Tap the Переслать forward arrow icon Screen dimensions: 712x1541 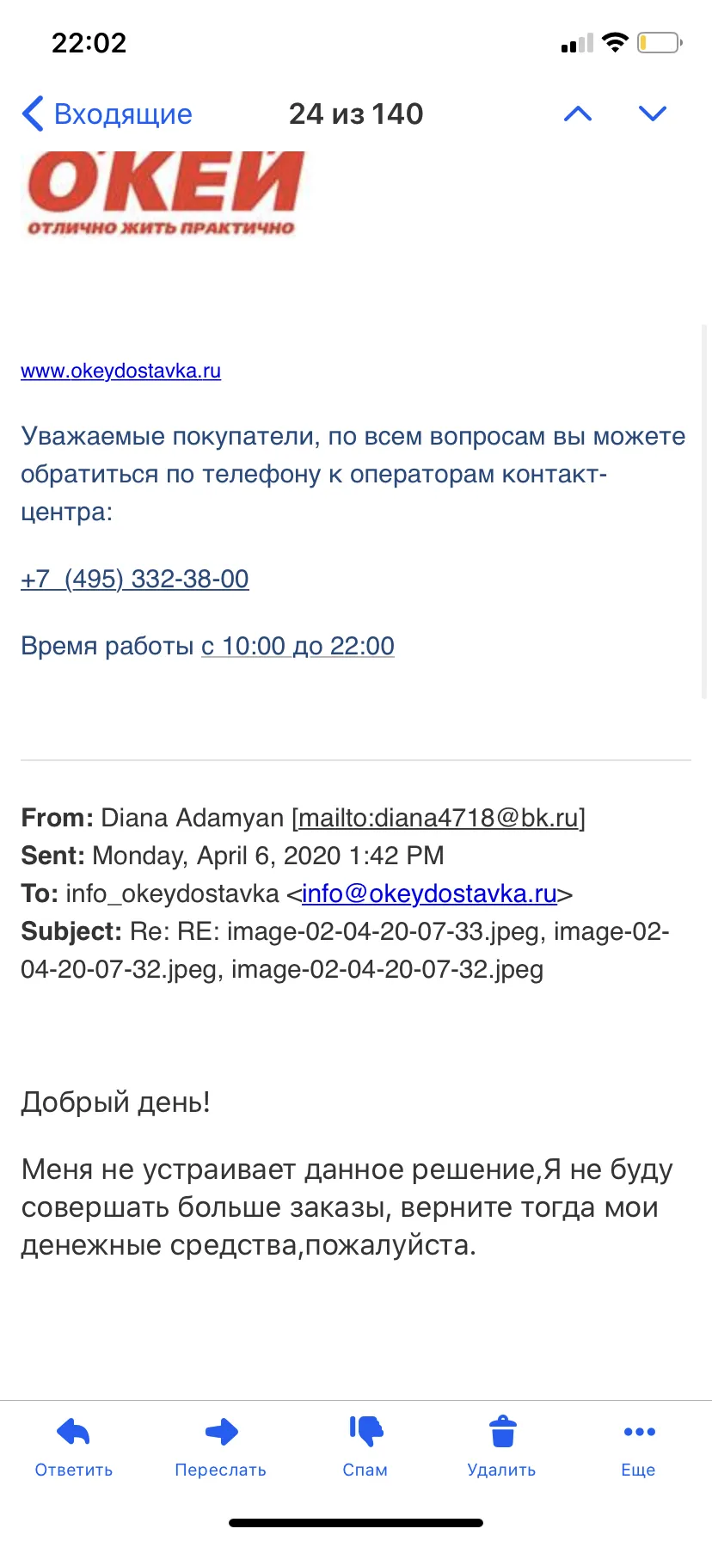coord(222,1432)
